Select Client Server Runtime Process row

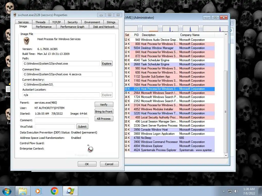(170, 126)
